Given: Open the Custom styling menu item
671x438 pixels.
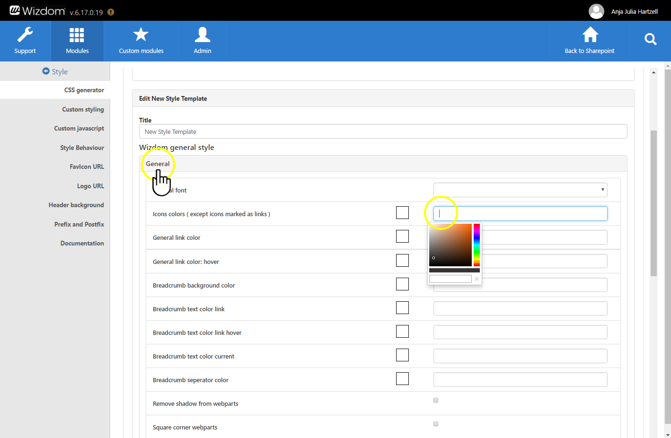Looking at the screenshot, I should click(x=83, y=109).
